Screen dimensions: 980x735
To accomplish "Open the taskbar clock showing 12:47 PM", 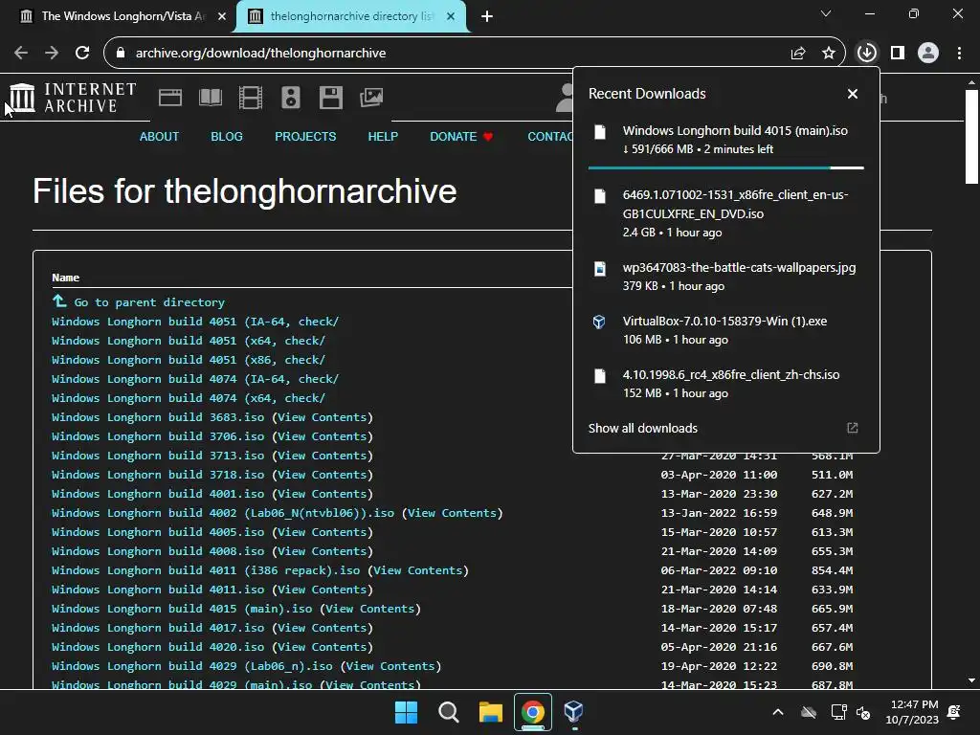I will (914, 712).
